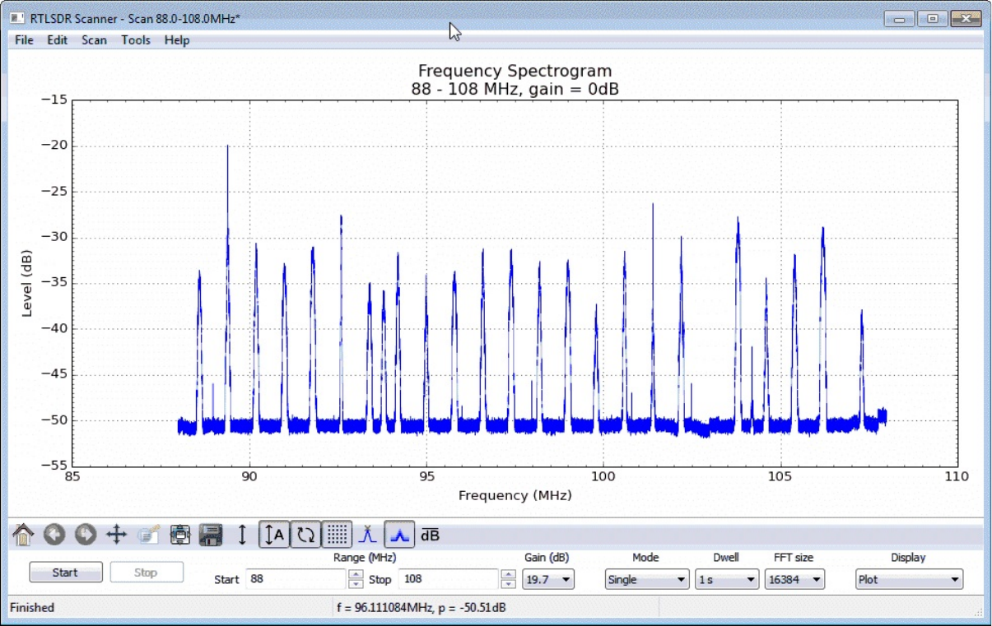Decrease the Stop frequency with down arrow
The height and width of the screenshot is (626, 992).
pyautogui.click(x=509, y=584)
